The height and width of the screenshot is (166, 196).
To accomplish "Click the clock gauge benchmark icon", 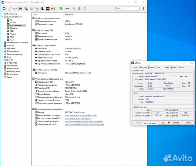I will pyautogui.click(x=53, y=9).
